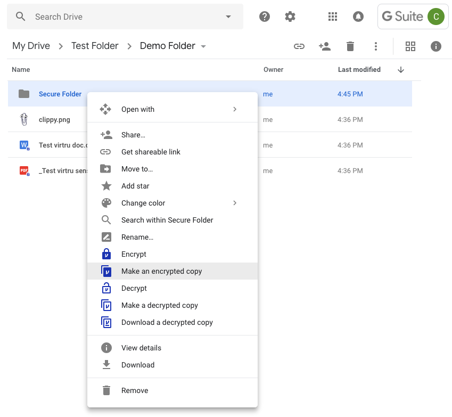Click the Change color palette icon
The width and height of the screenshot is (452, 417).
tap(106, 203)
